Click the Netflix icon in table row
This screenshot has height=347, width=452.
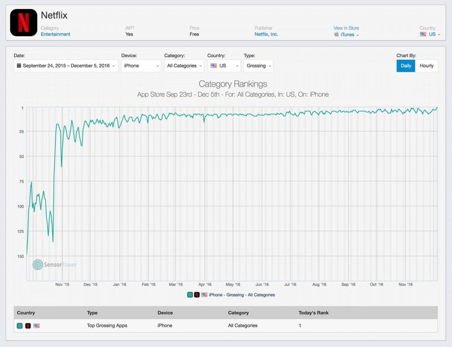[28, 326]
